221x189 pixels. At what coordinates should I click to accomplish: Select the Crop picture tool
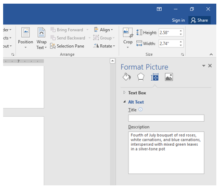pyautogui.click(x=128, y=38)
